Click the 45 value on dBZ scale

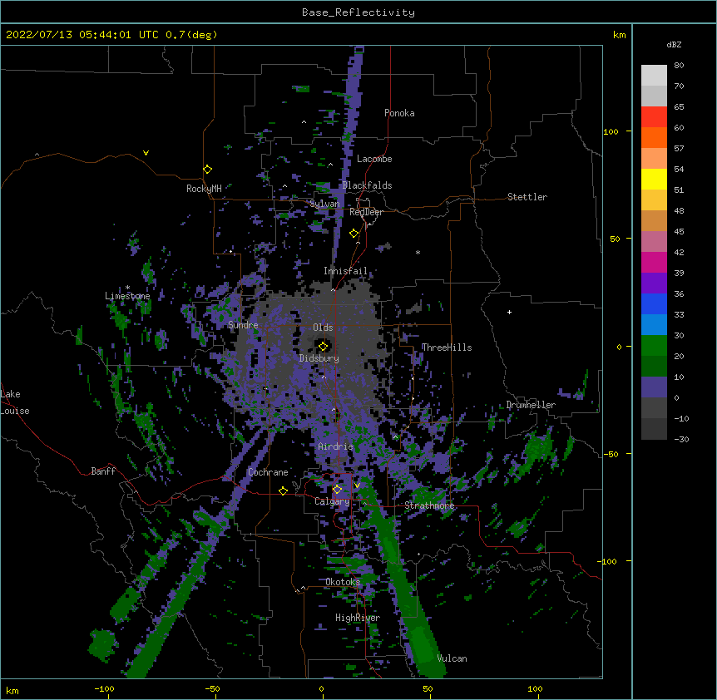pos(679,232)
